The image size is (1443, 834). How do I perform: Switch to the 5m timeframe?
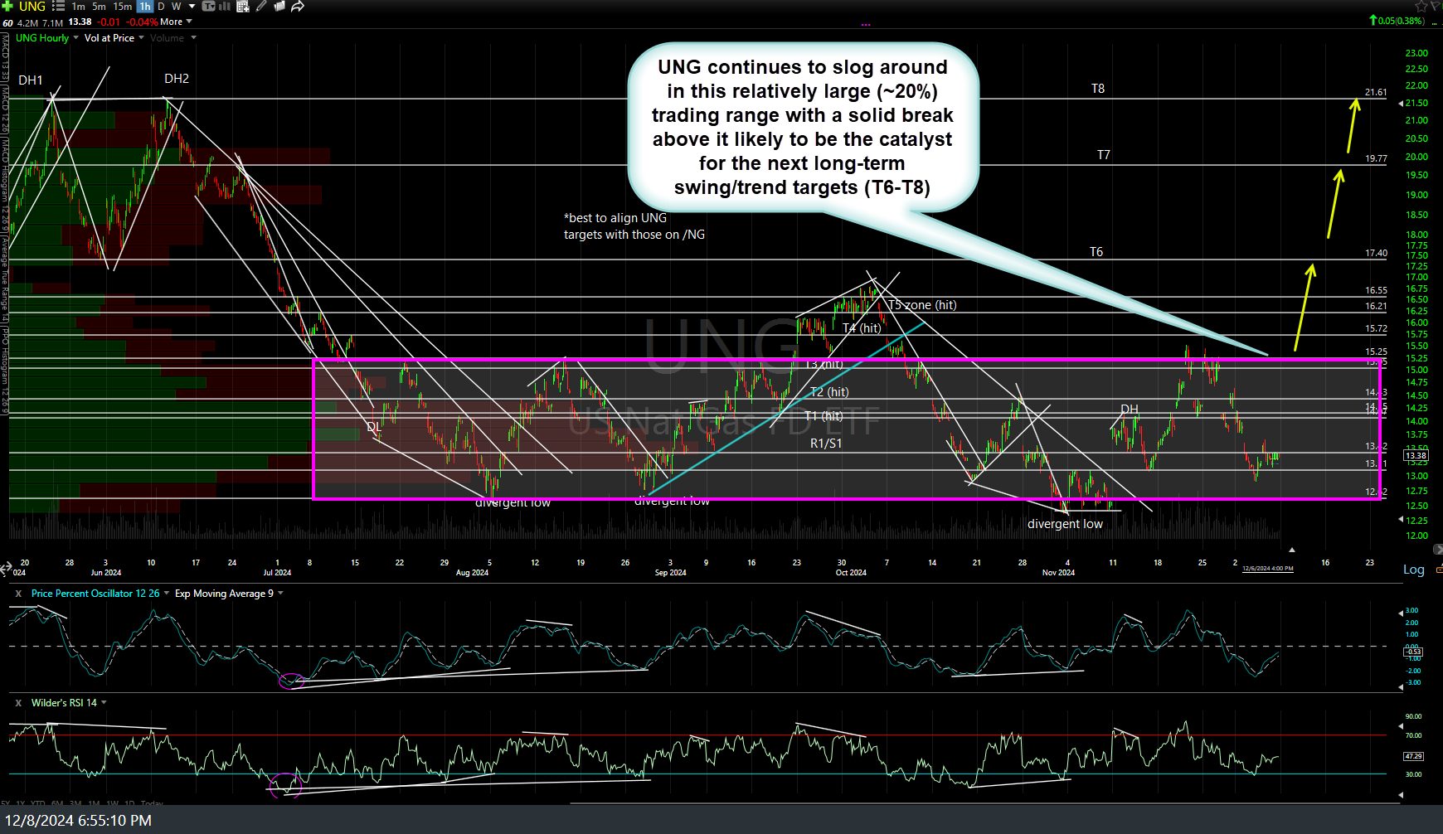[99, 7]
